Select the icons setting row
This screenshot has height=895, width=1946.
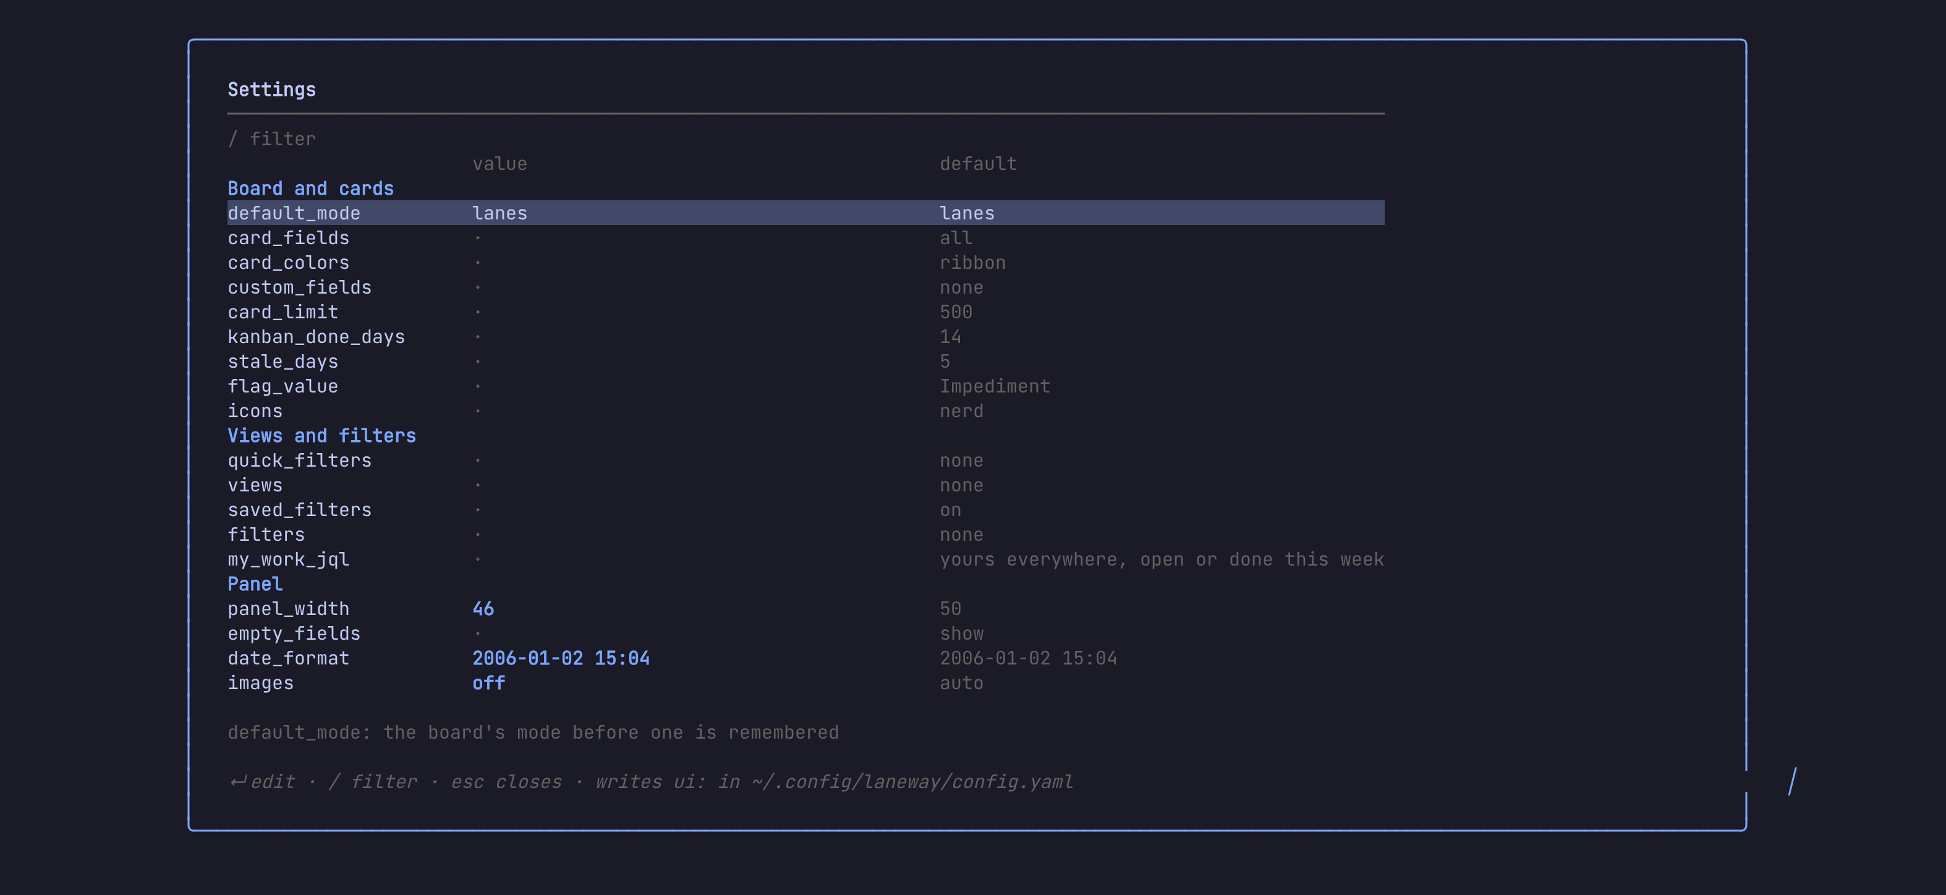point(805,411)
